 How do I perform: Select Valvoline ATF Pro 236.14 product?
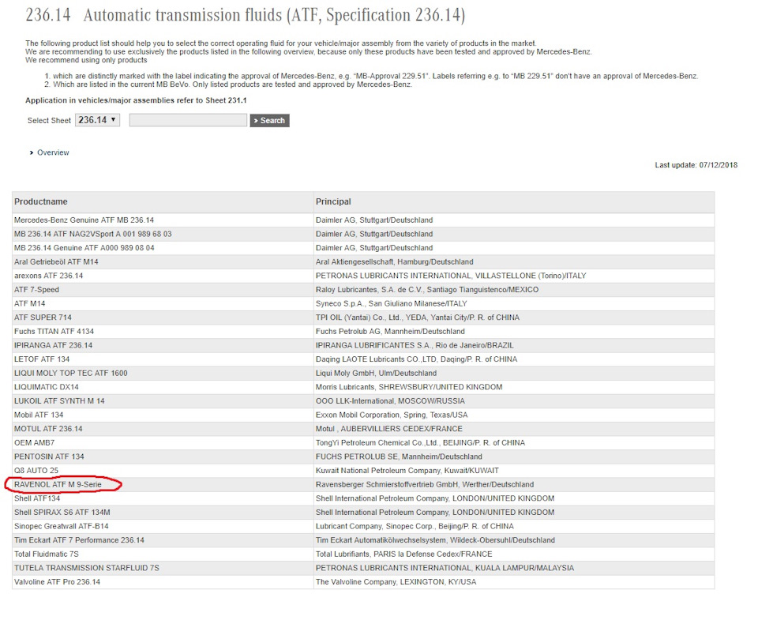(57, 582)
